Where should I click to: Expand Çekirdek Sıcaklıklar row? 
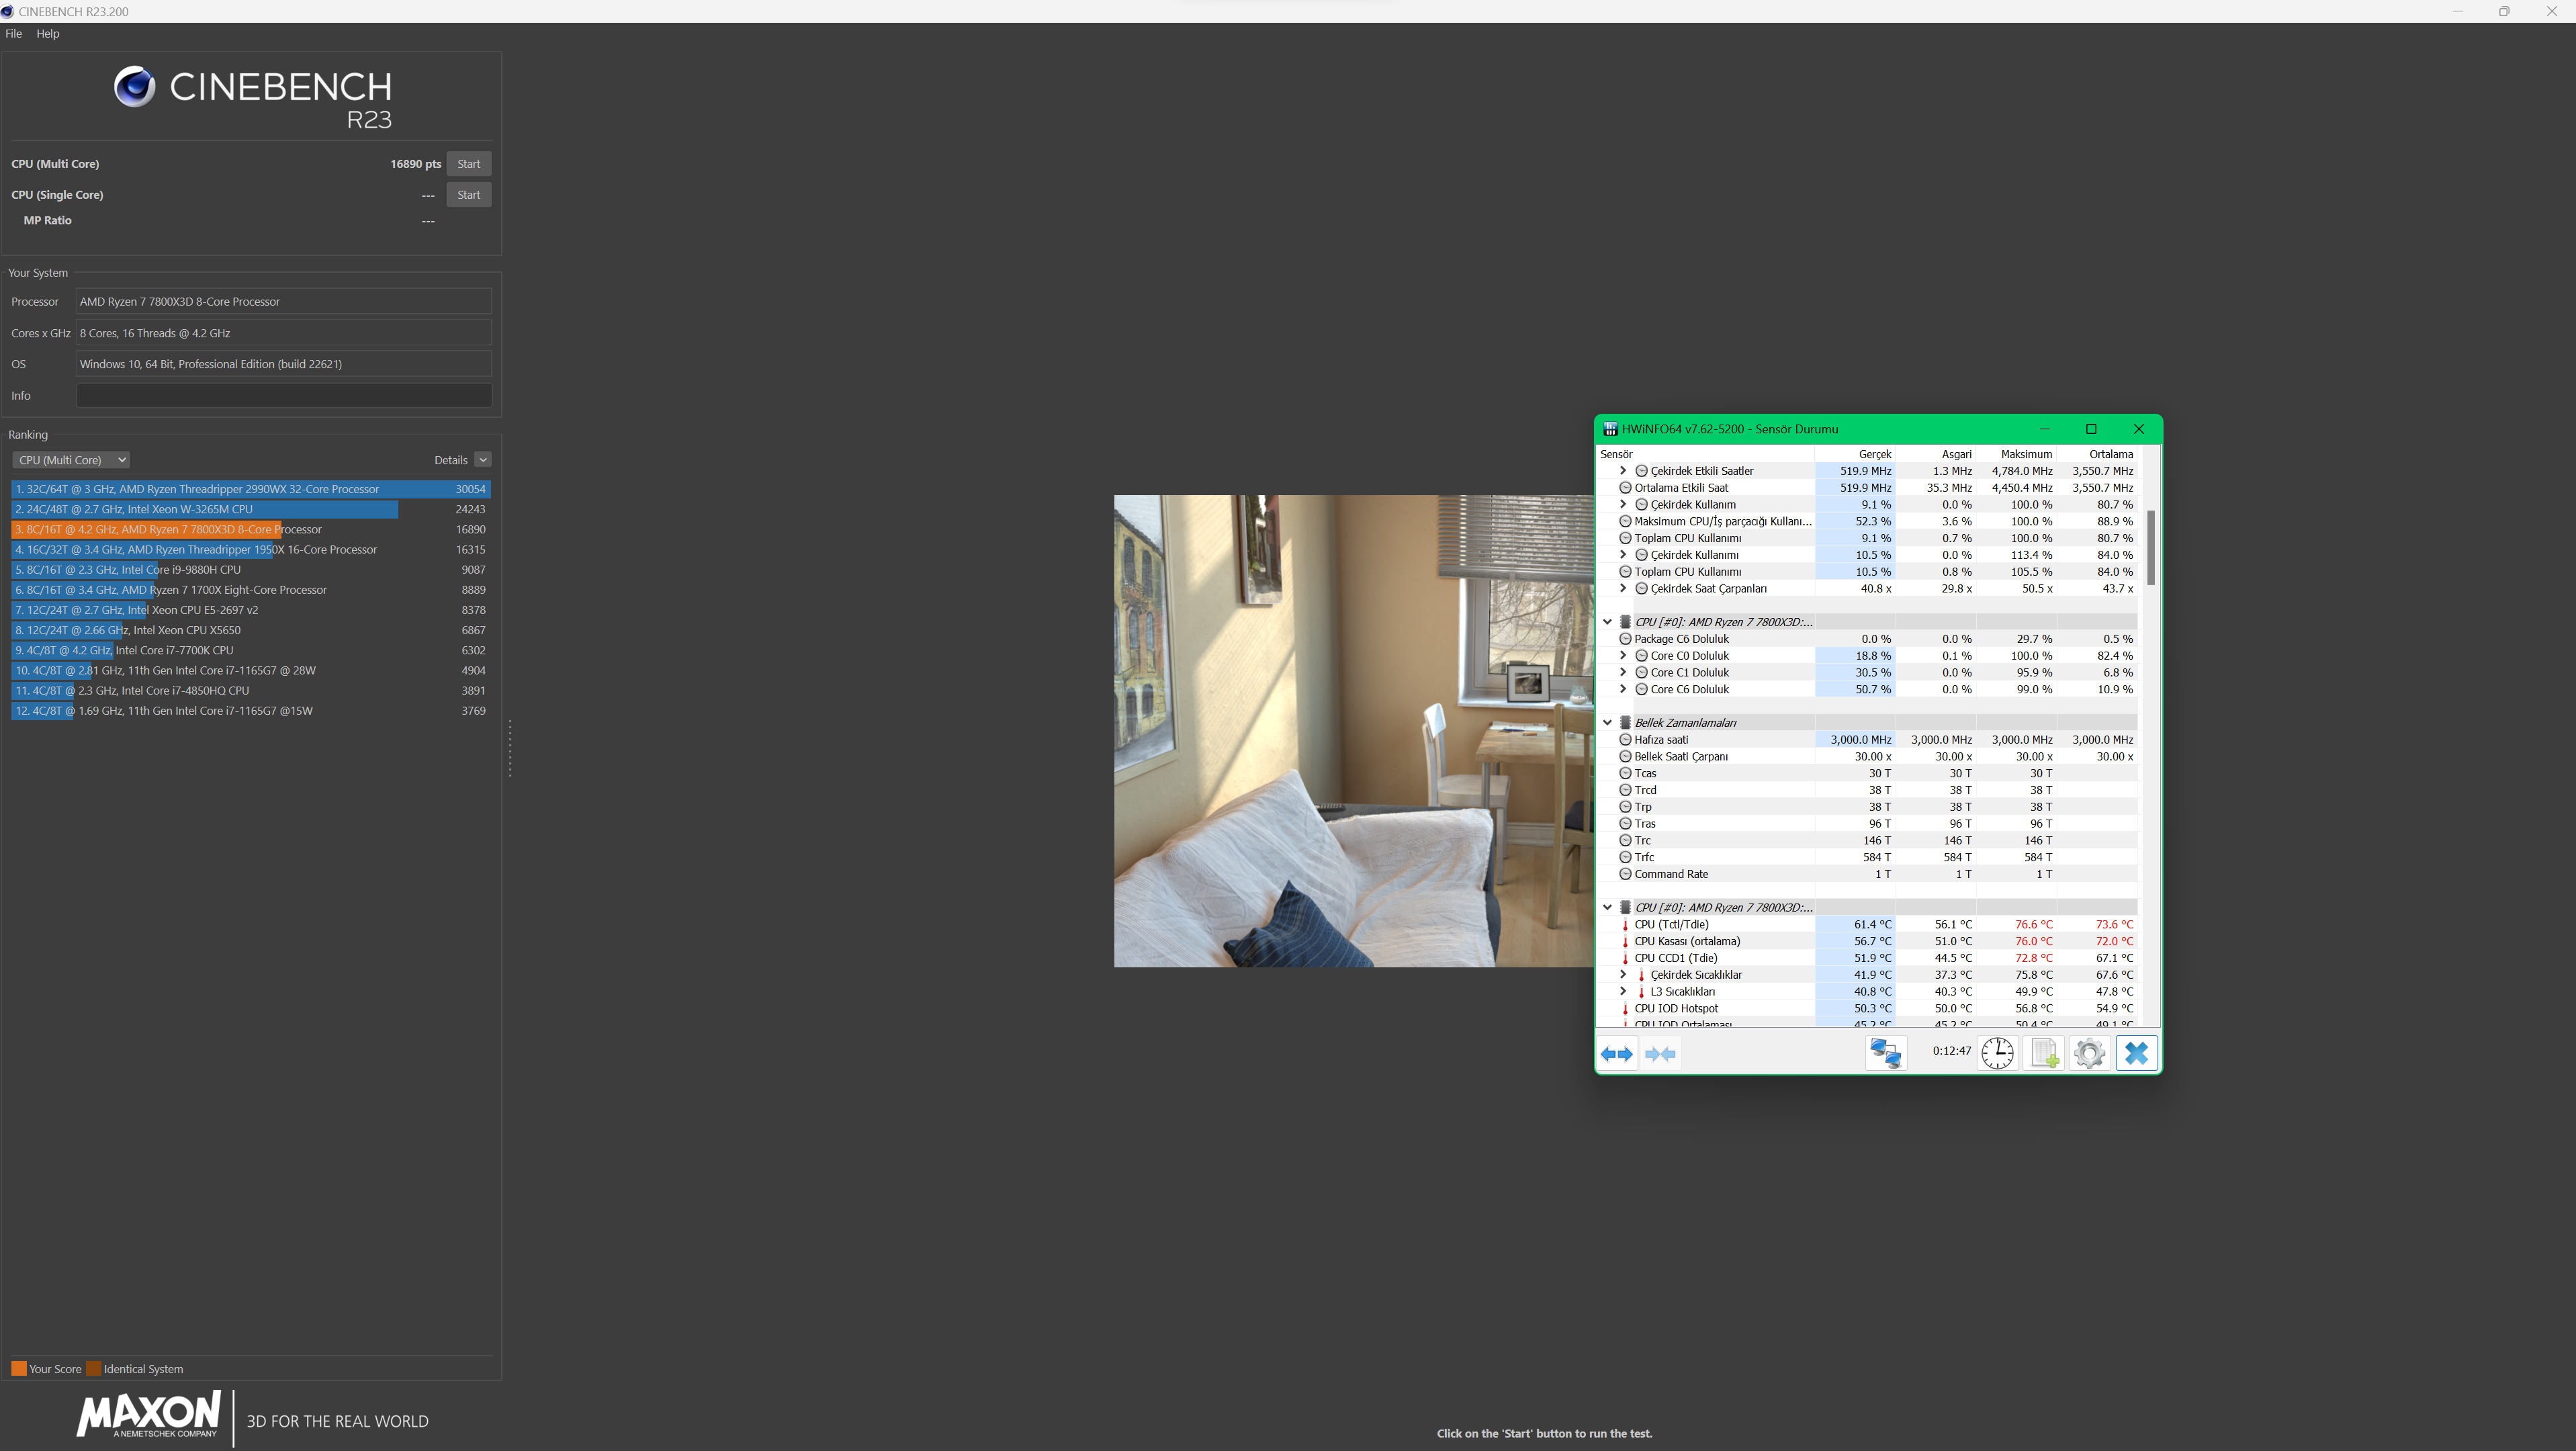click(1622, 975)
